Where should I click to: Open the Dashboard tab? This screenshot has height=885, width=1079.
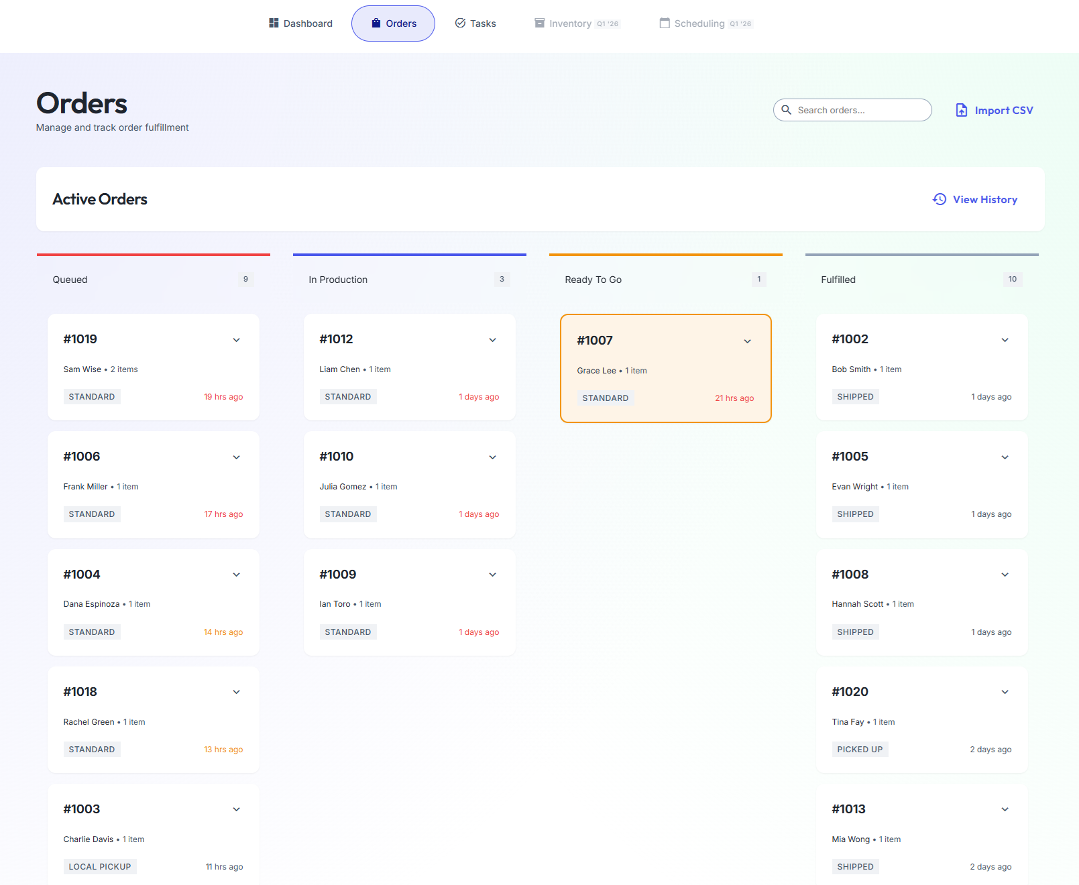[x=300, y=23]
